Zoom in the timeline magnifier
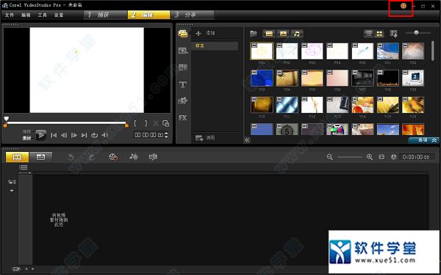This screenshot has width=441, height=275. pos(370,157)
